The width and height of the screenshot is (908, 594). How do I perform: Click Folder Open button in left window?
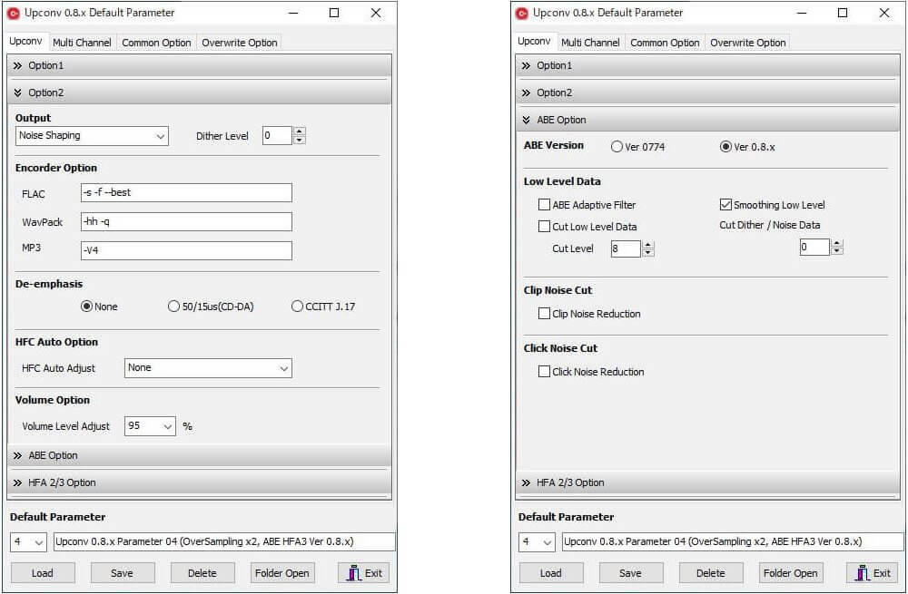[282, 573]
